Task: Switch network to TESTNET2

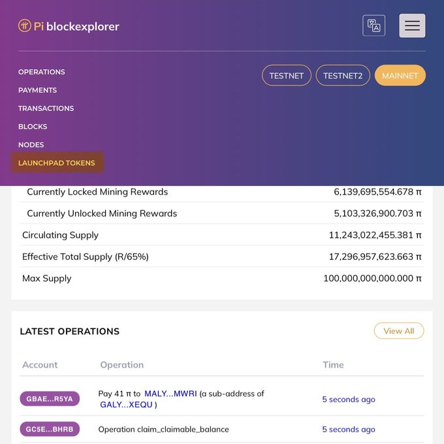Action: click(343, 75)
